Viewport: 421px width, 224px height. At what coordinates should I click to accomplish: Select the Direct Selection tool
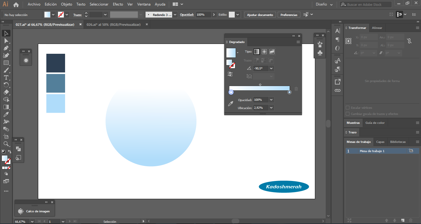[x=6, y=41]
